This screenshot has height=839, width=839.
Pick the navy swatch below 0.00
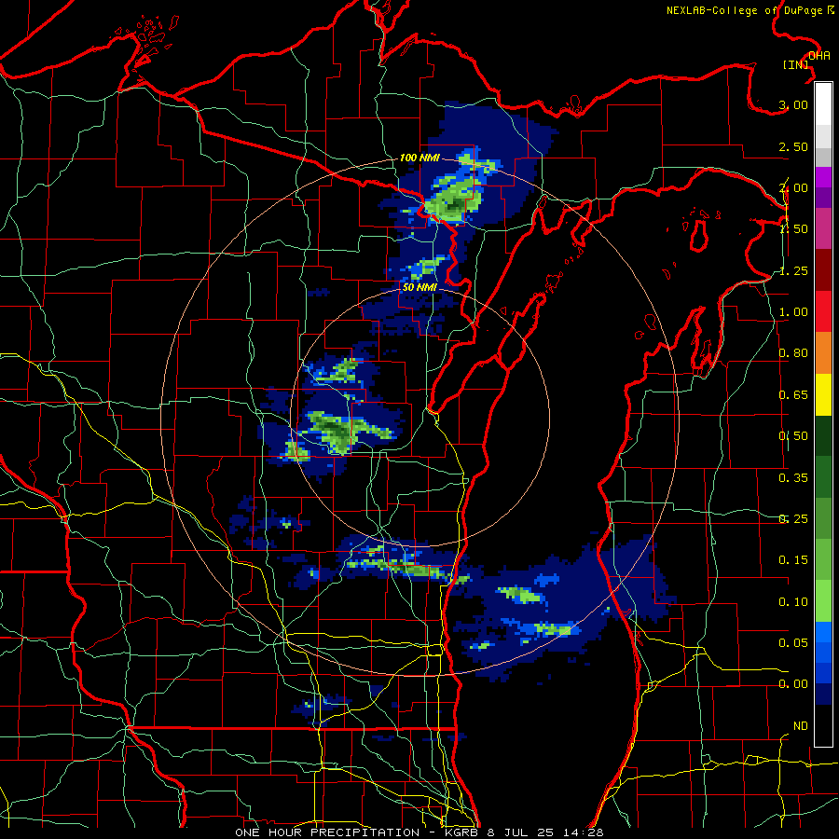[x=823, y=695]
